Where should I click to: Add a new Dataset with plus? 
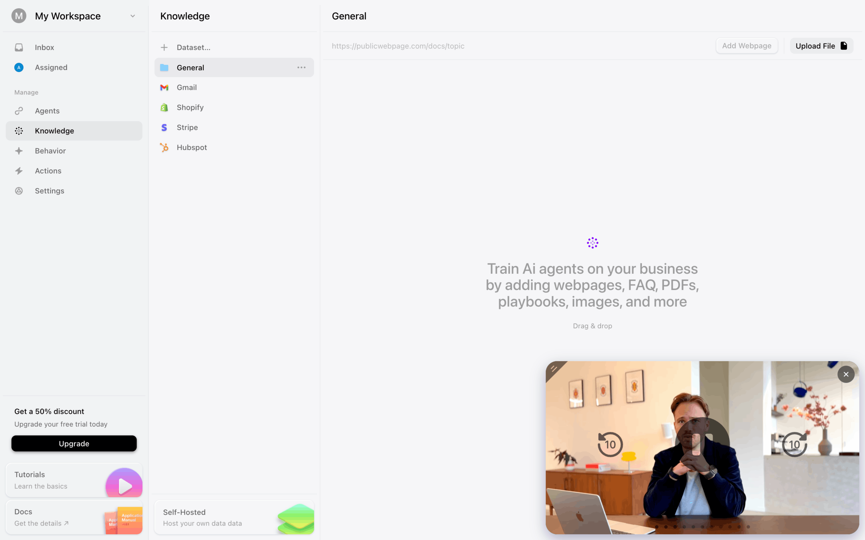164,47
